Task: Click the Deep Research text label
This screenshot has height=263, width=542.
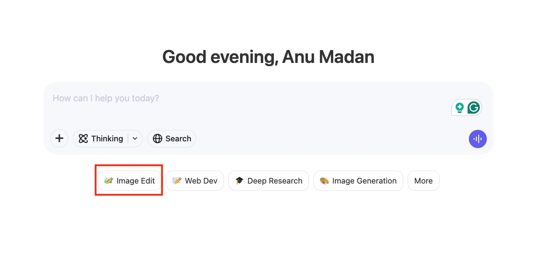Action: 275,181
